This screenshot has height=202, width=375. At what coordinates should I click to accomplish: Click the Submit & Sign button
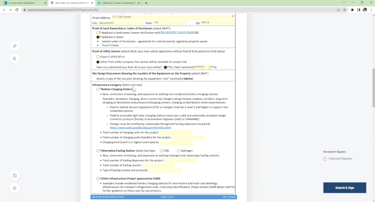pyautogui.click(x=344, y=188)
